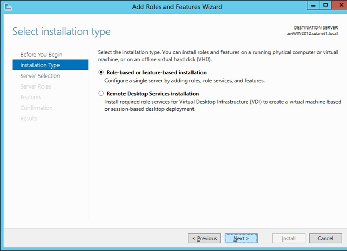347x251 pixels.
Task: Proceed with the Next button
Action: coord(241,238)
